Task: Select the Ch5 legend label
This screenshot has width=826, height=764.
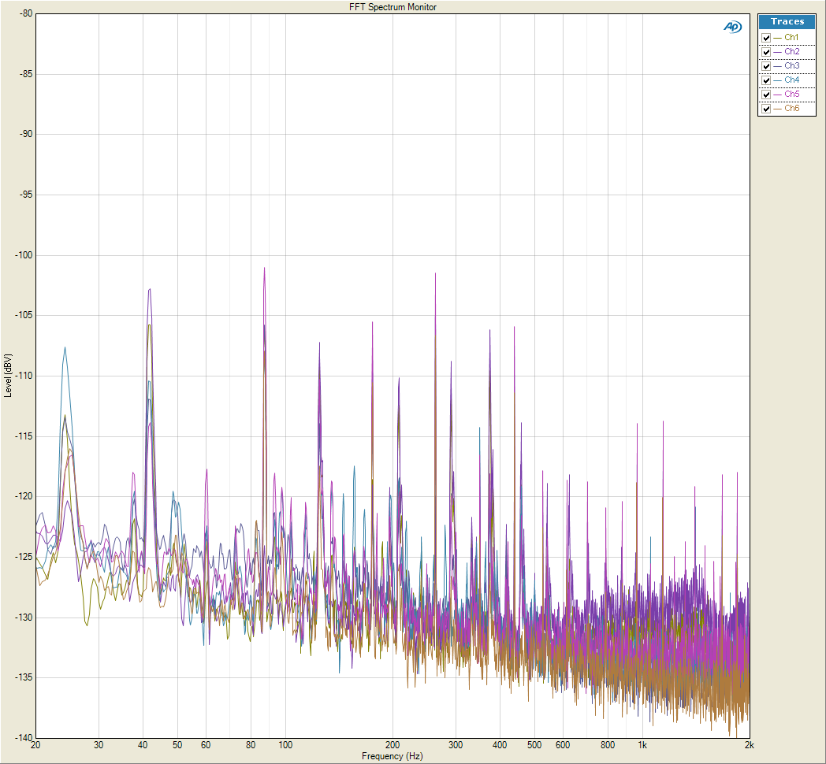Action: [792, 95]
